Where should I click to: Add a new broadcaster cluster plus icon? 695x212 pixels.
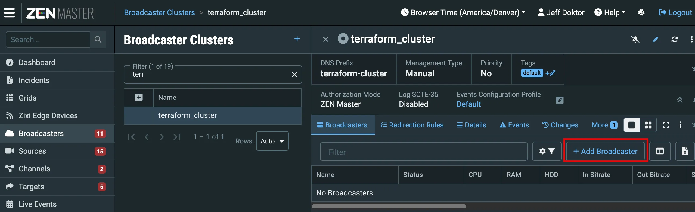(297, 39)
